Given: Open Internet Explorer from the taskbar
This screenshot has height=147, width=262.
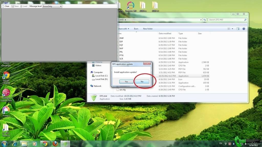Looking at the screenshot, I should tap(15, 144).
